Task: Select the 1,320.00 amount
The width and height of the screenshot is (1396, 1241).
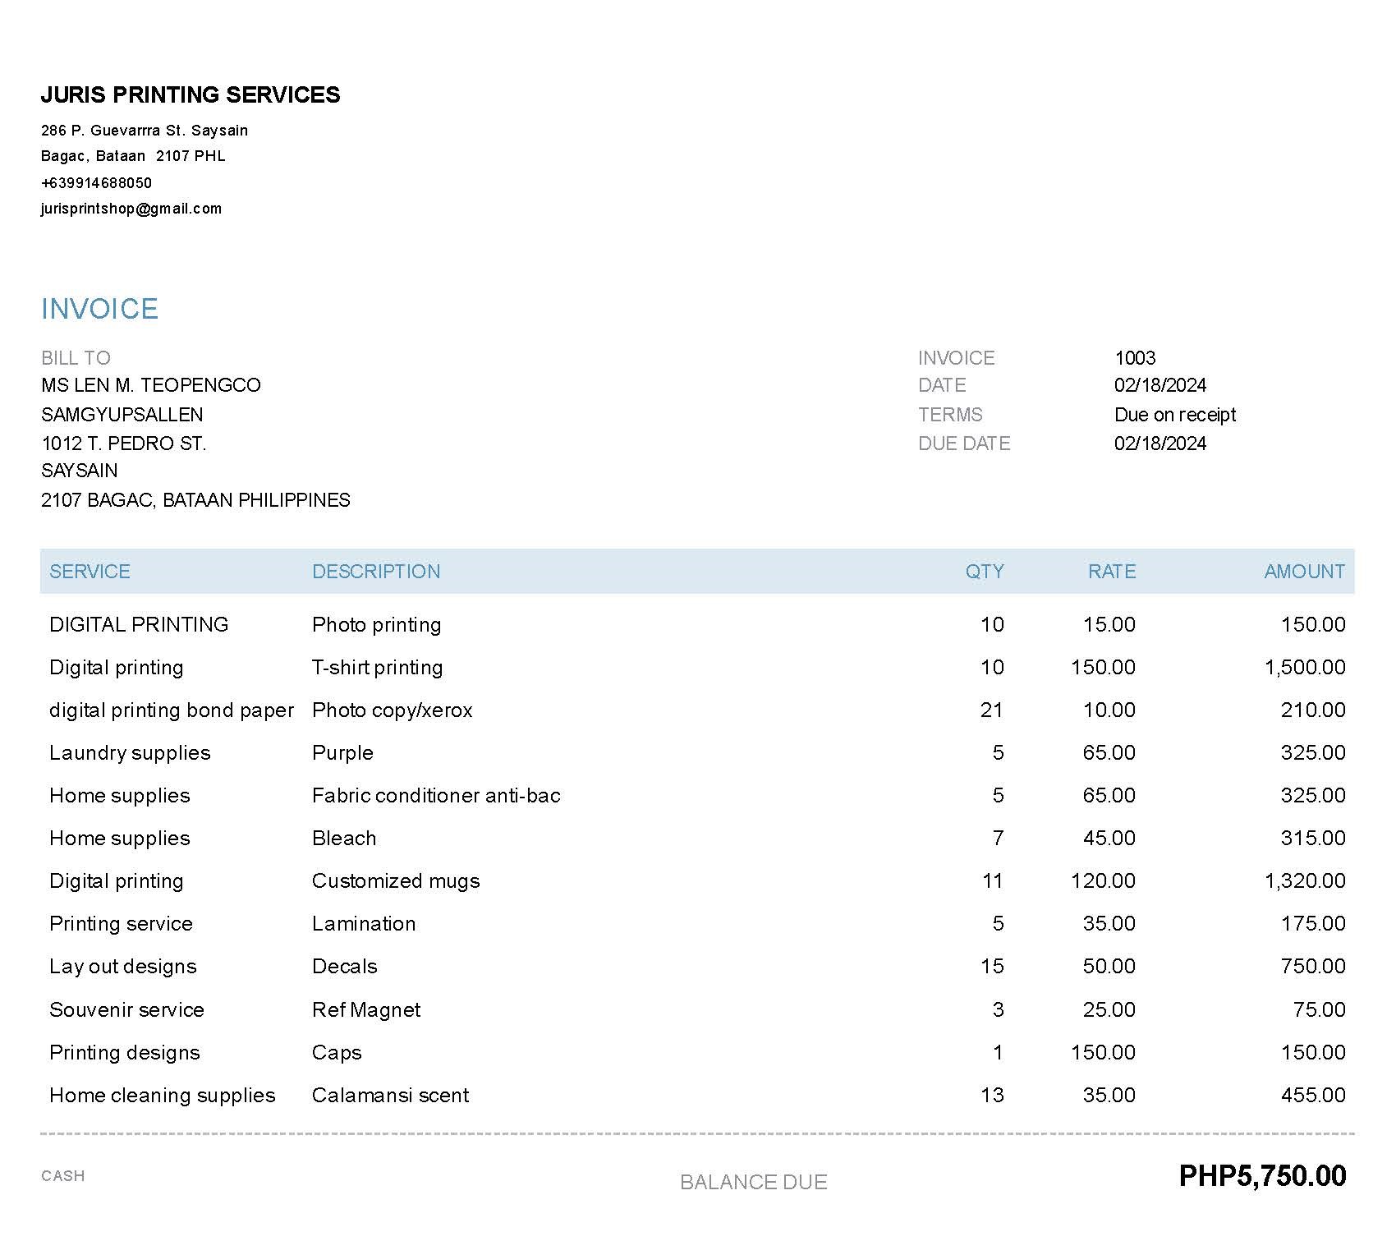Action: coord(1306,881)
